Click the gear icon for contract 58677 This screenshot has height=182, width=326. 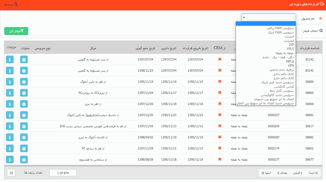click(24, 159)
